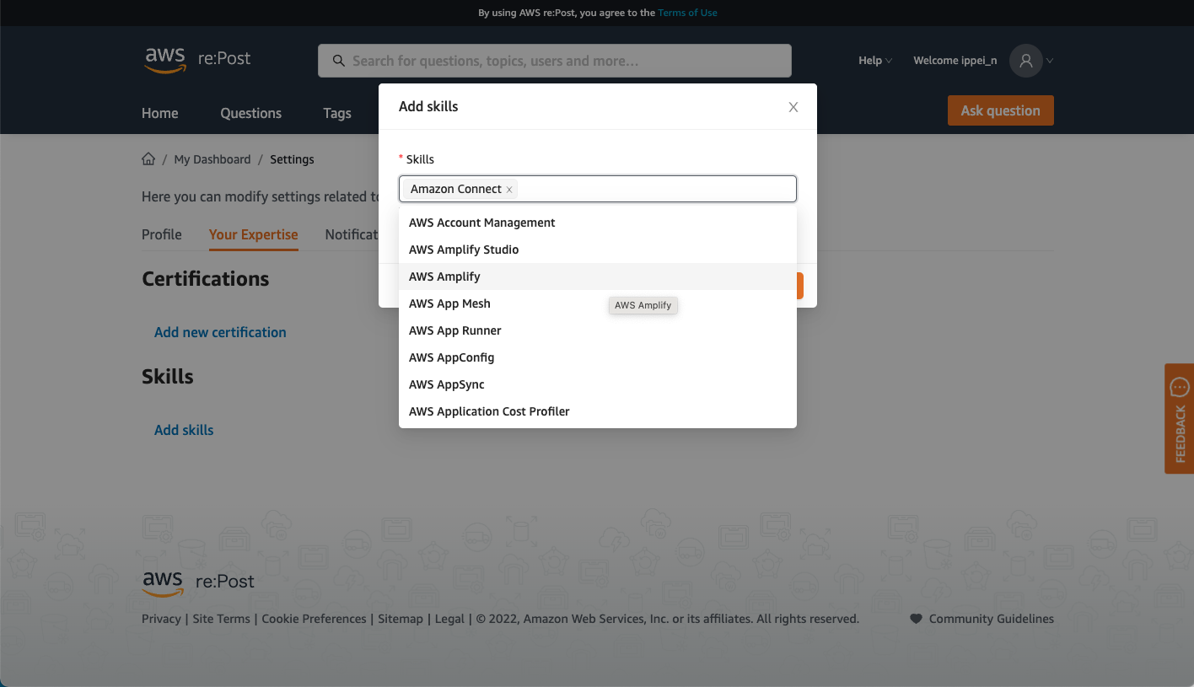Screen dimensions: 1194x687
Task: Open the Site Terms footer link
Action: [x=222, y=619]
